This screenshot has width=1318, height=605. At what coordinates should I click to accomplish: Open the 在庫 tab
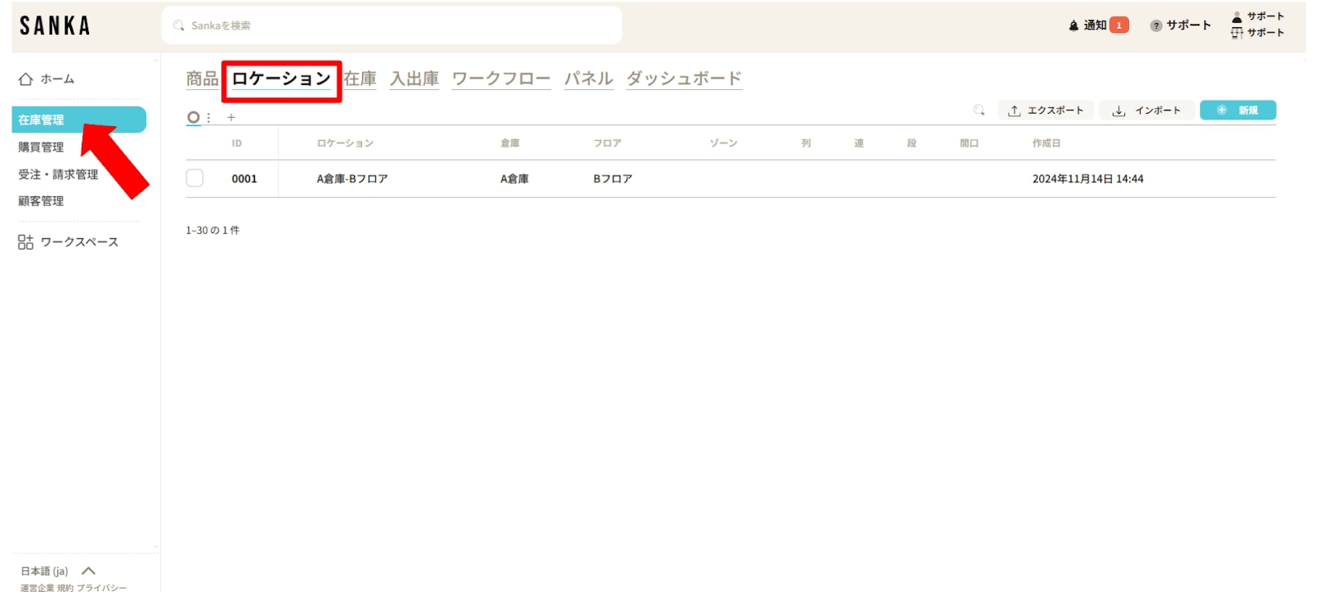click(360, 78)
